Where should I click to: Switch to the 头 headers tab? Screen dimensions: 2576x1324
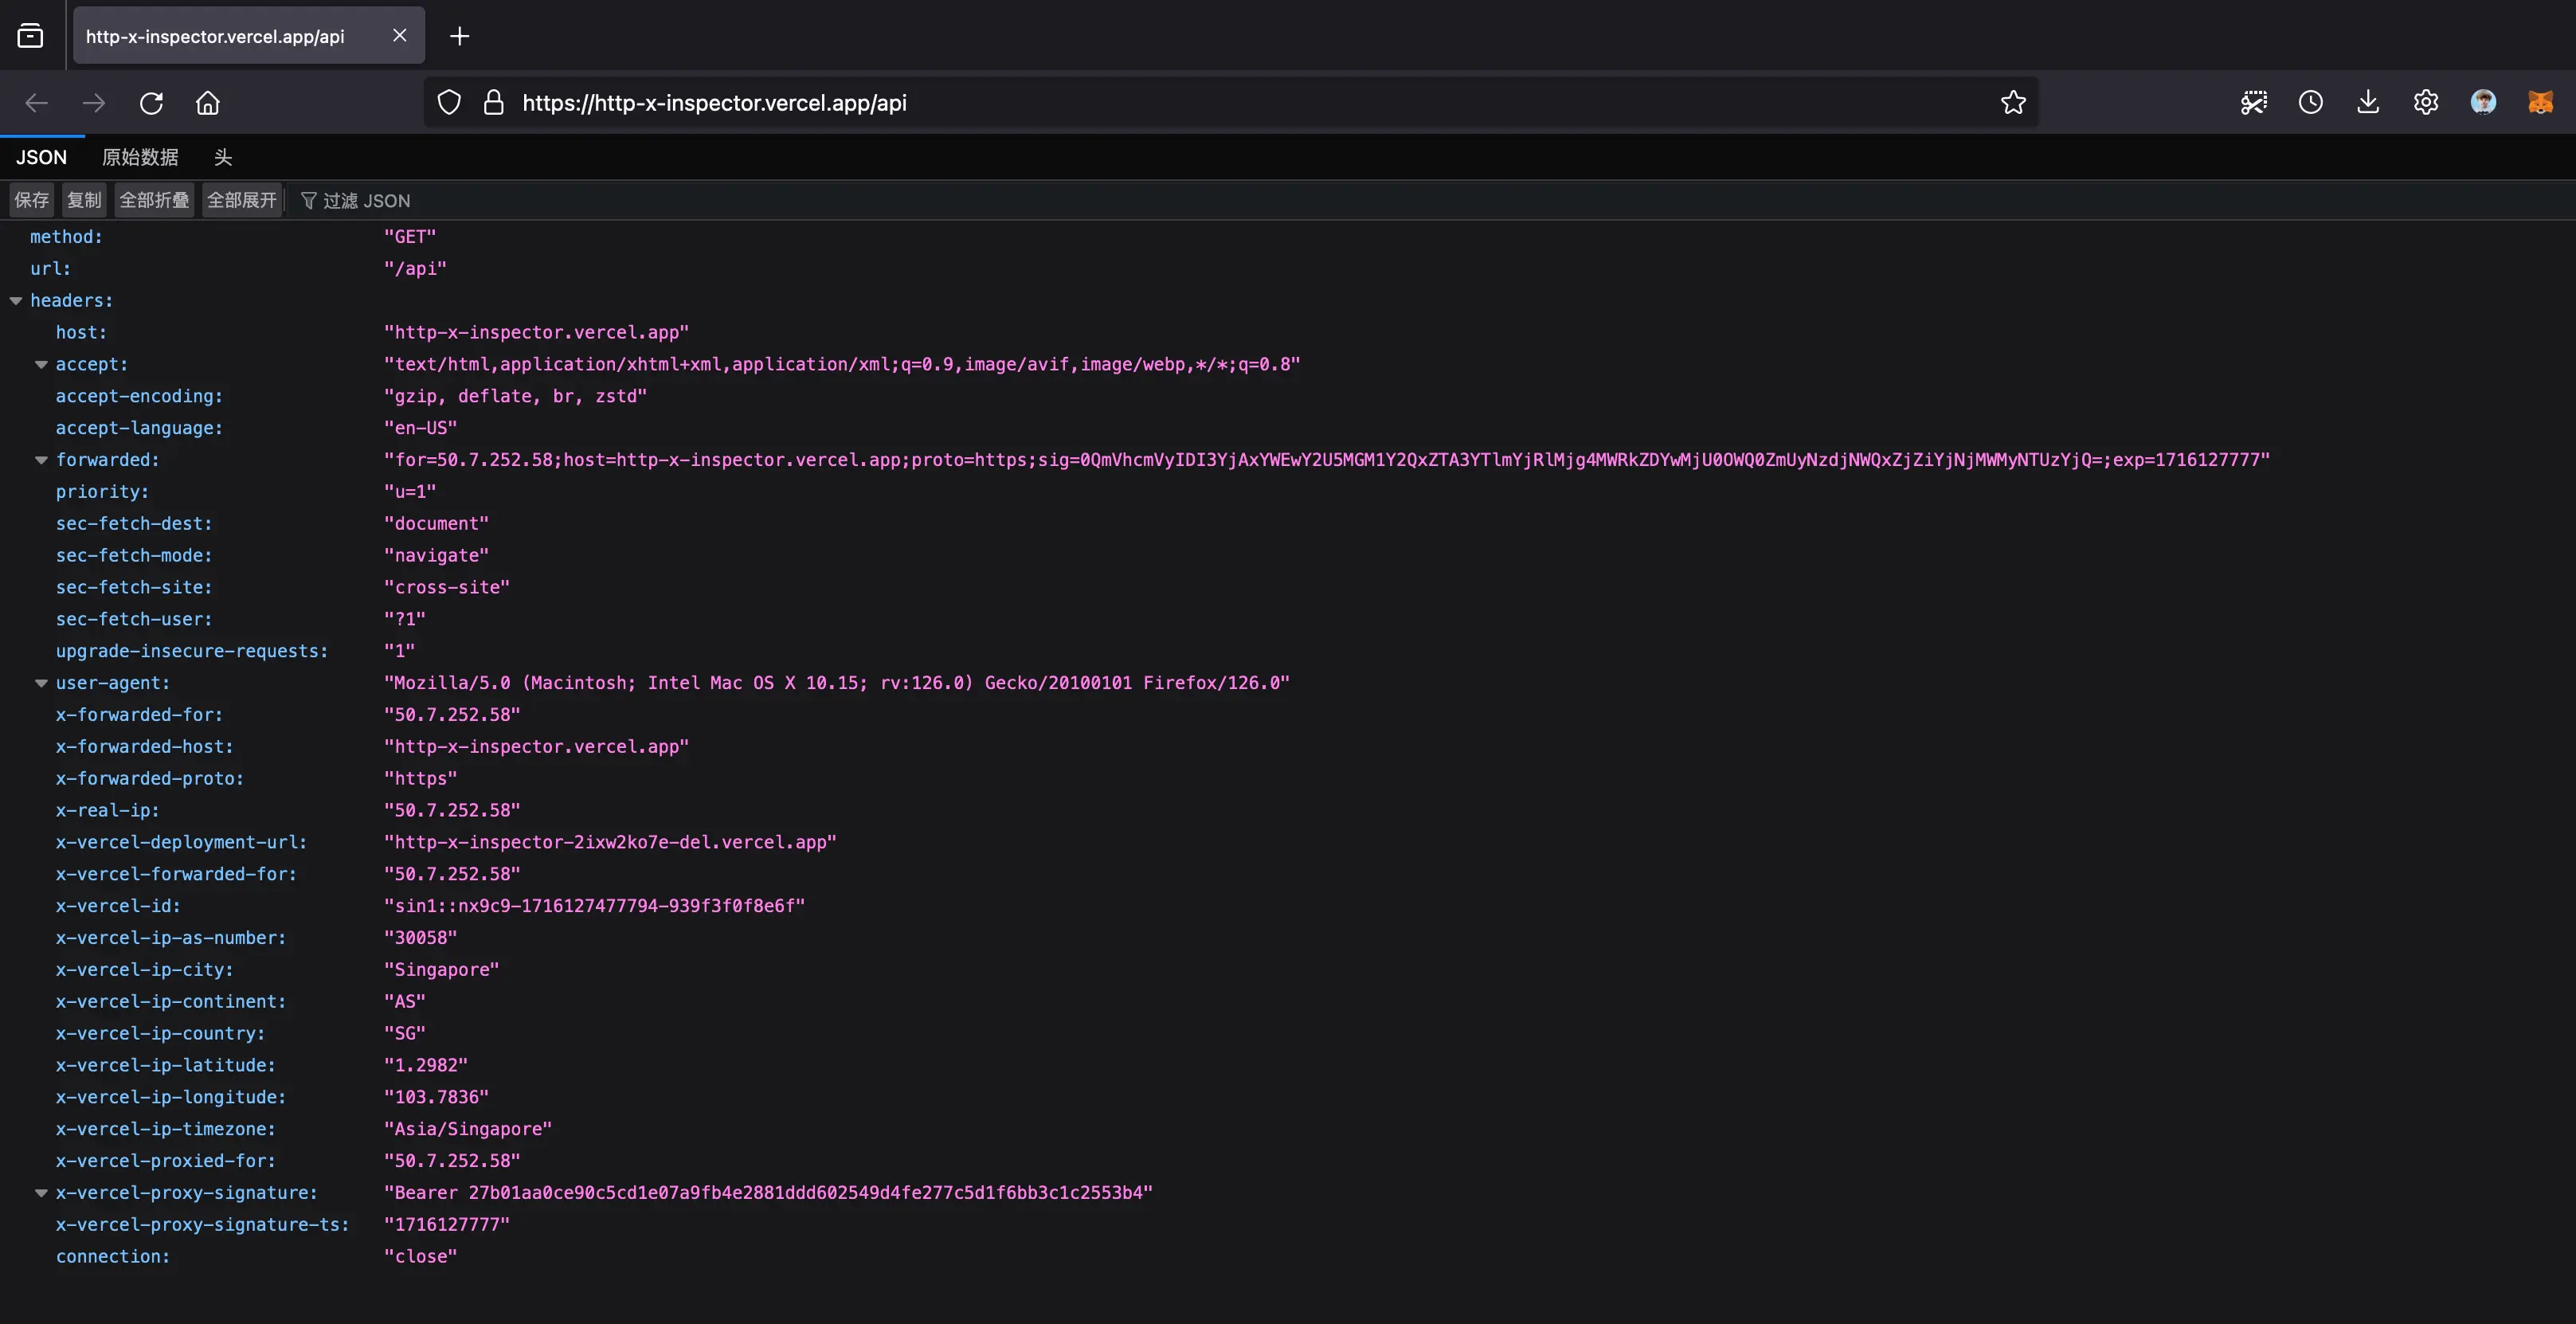click(223, 158)
